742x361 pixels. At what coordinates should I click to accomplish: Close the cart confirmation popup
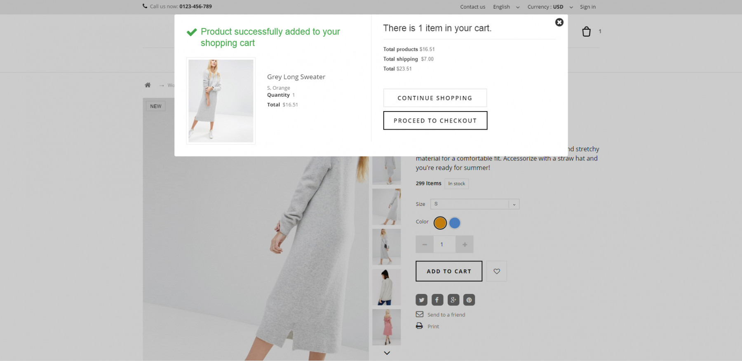[559, 22]
